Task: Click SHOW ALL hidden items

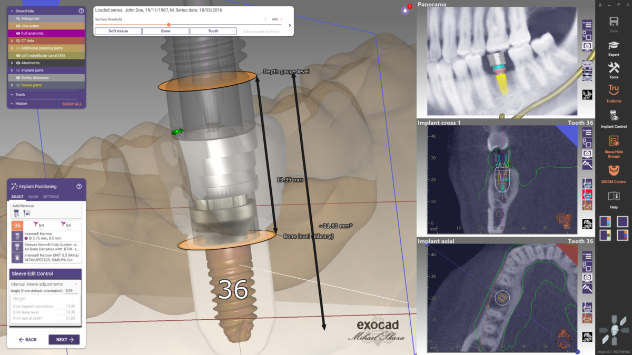Action: click(x=72, y=104)
